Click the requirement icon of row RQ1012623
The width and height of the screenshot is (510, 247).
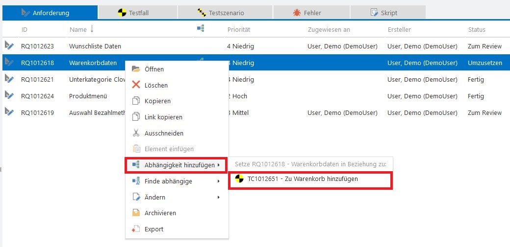(x=9, y=46)
